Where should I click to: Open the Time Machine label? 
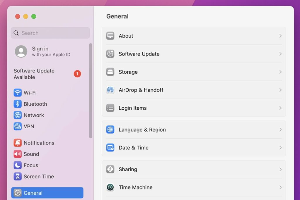[135, 187]
